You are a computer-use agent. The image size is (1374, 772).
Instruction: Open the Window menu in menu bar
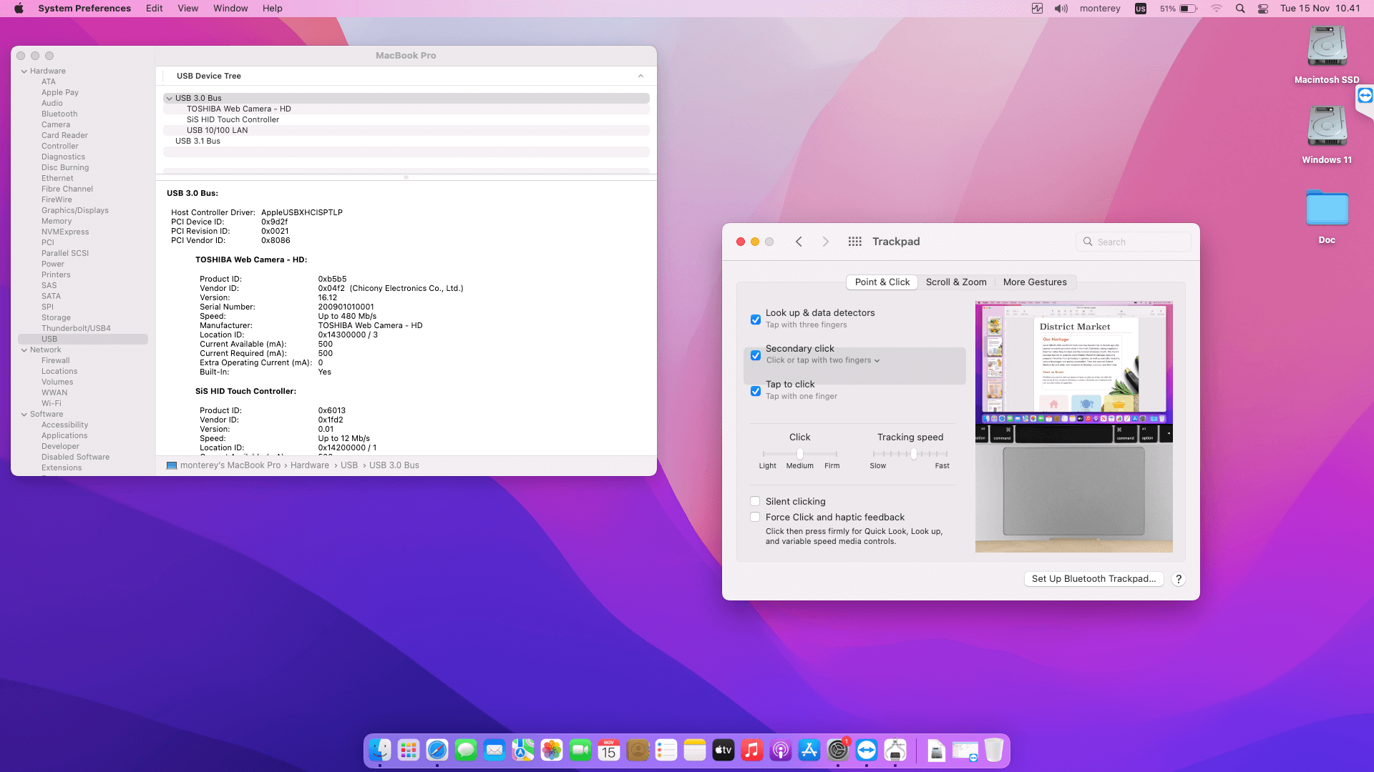230,9
